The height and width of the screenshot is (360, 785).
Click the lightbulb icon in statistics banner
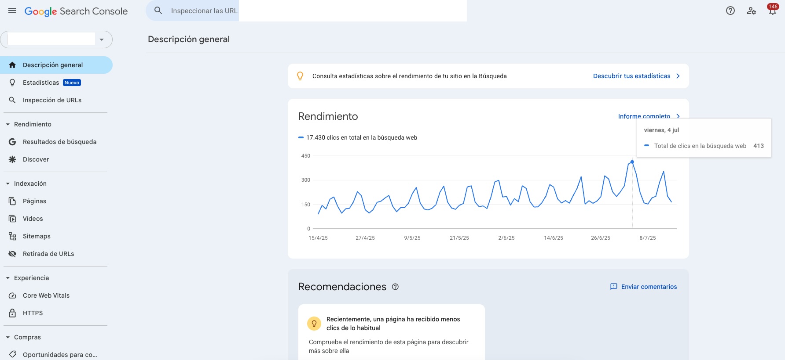pyautogui.click(x=300, y=76)
